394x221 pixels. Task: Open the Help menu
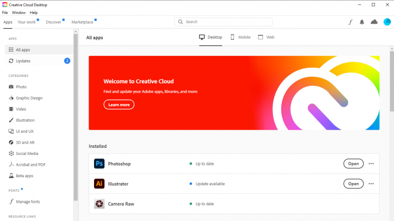click(x=33, y=13)
